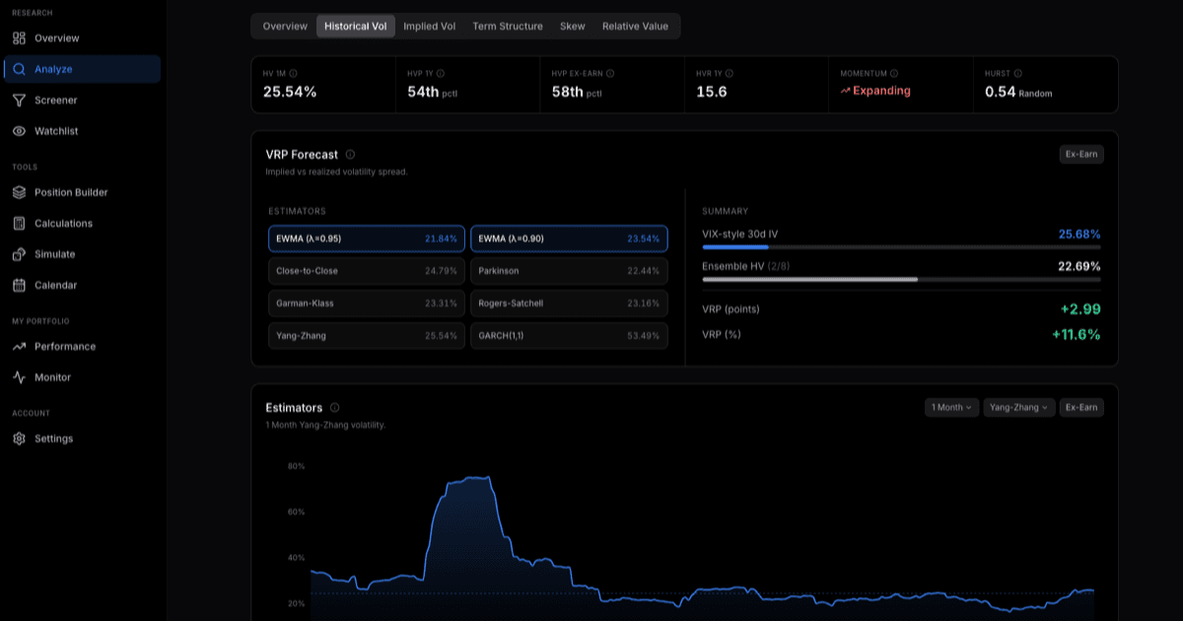
Task: Open the Yang-Zhang estimator dropdown
Action: pos(1017,407)
